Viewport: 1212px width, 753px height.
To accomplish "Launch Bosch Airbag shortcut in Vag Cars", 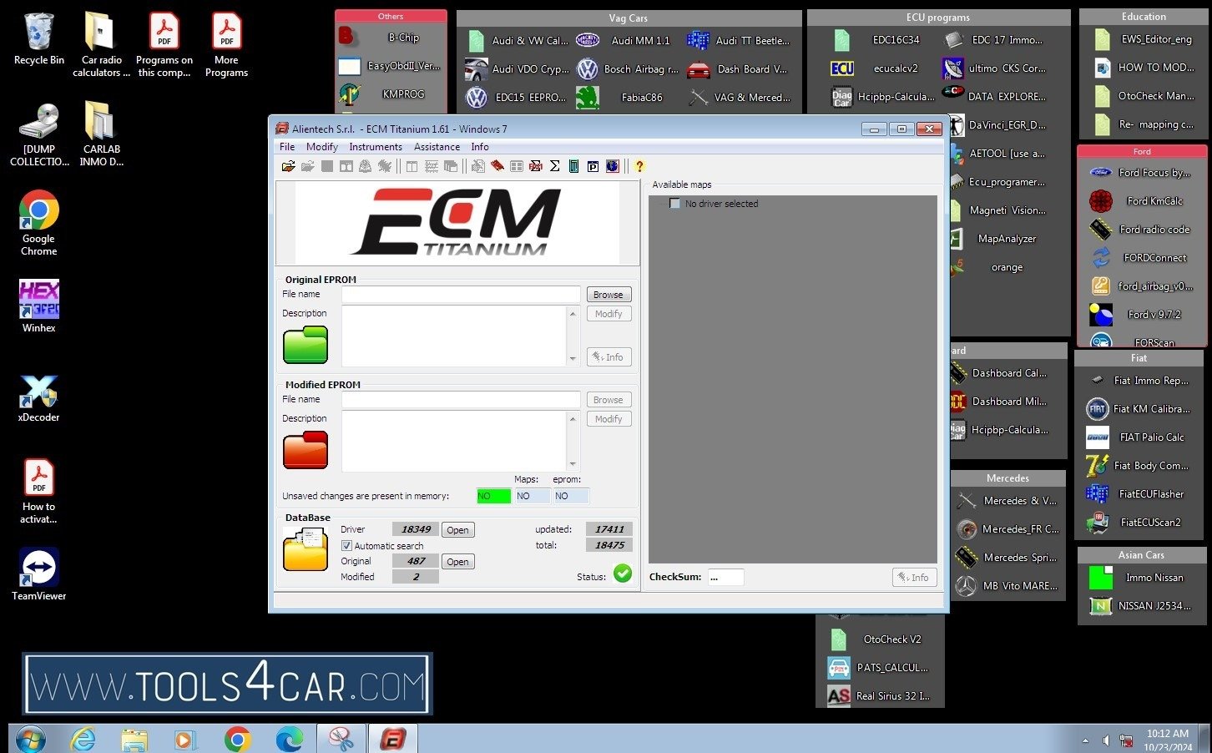I will (x=628, y=69).
